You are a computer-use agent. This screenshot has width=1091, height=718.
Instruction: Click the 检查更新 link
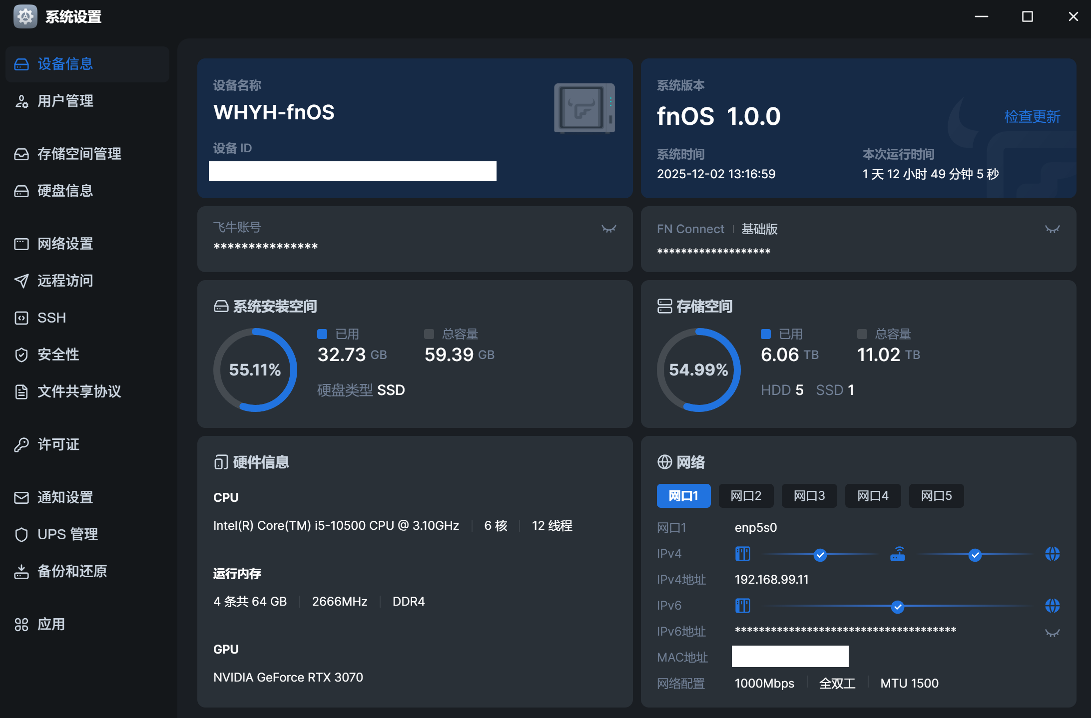coord(1032,116)
